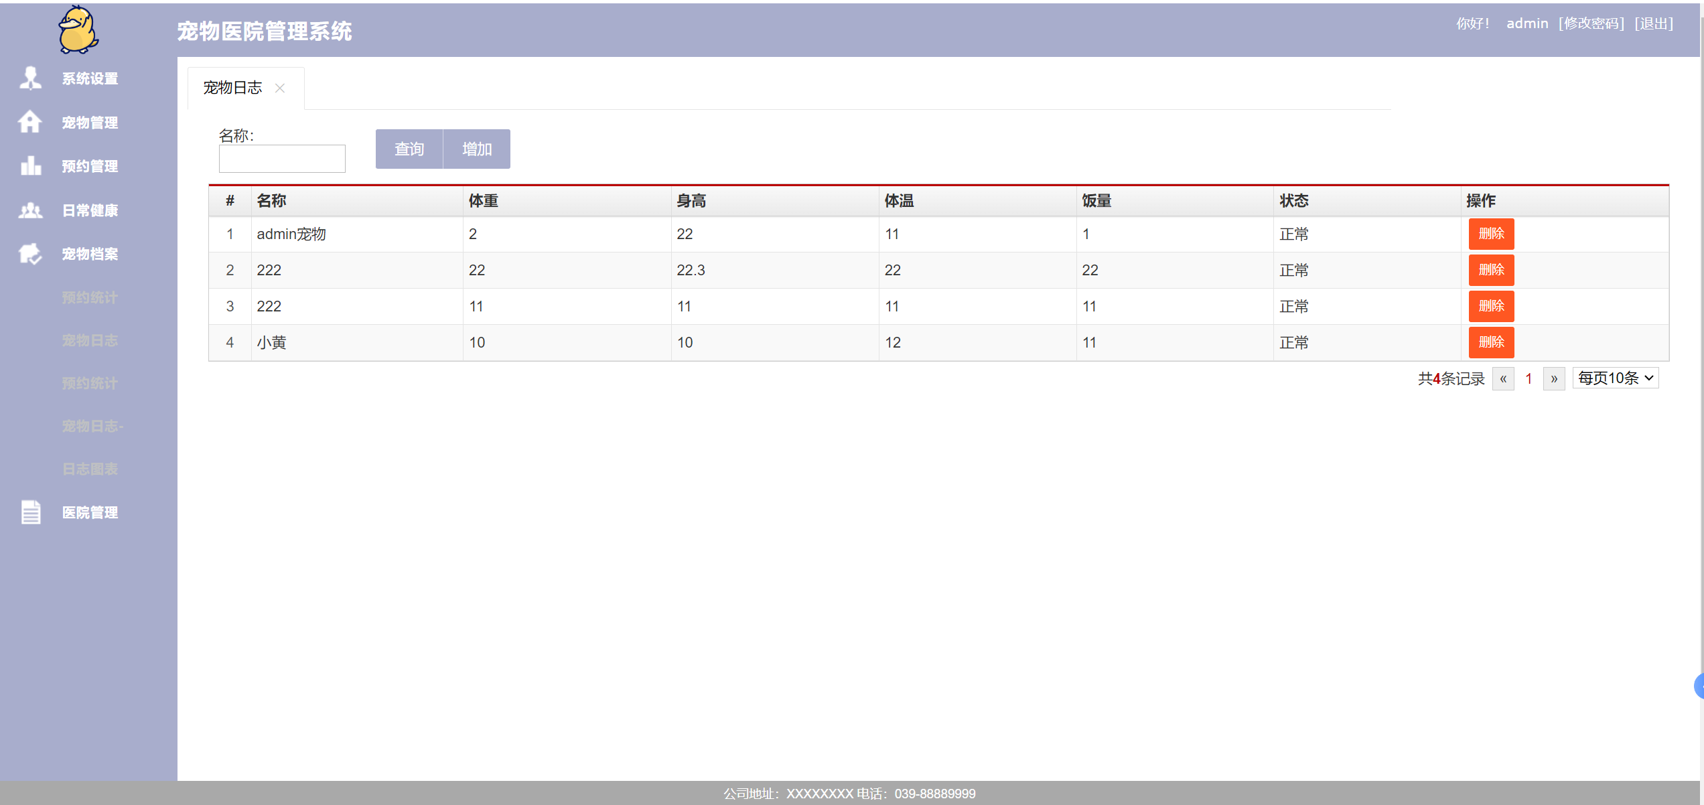
Task: Expand the 日常健康 sidebar menu
Action: [x=90, y=210]
